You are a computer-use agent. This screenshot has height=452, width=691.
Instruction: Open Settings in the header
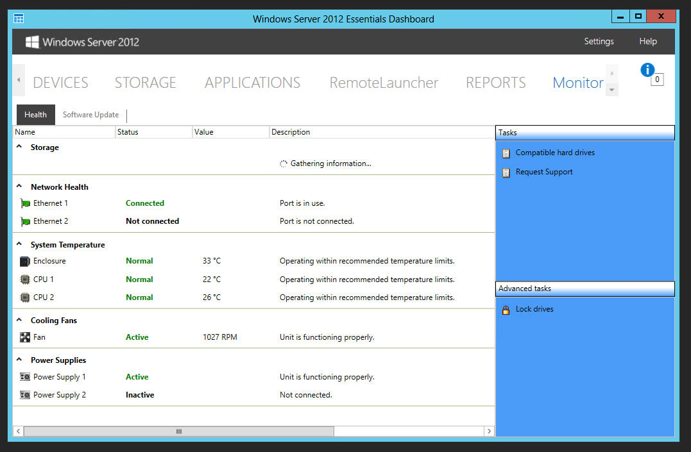point(599,42)
